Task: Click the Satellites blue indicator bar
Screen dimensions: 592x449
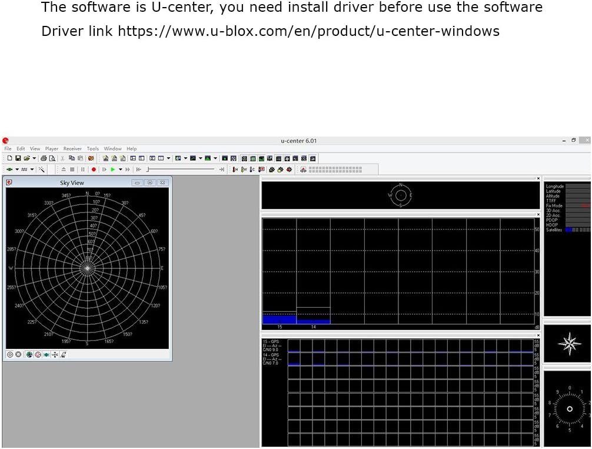Action: pyautogui.click(x=568, y=230)
